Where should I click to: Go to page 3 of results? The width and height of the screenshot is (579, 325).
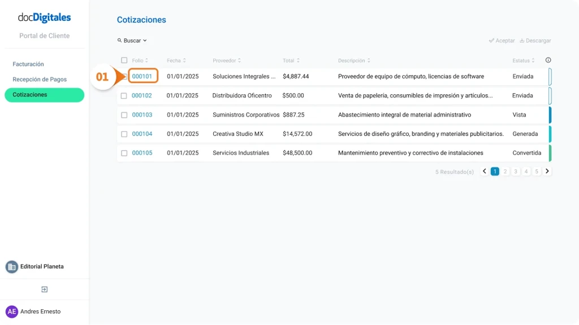click(515, 170)
